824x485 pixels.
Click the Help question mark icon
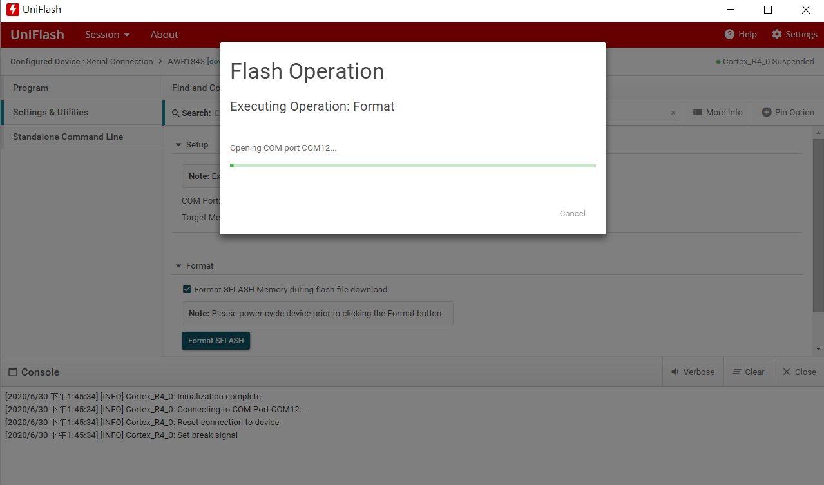click(729, 34)
